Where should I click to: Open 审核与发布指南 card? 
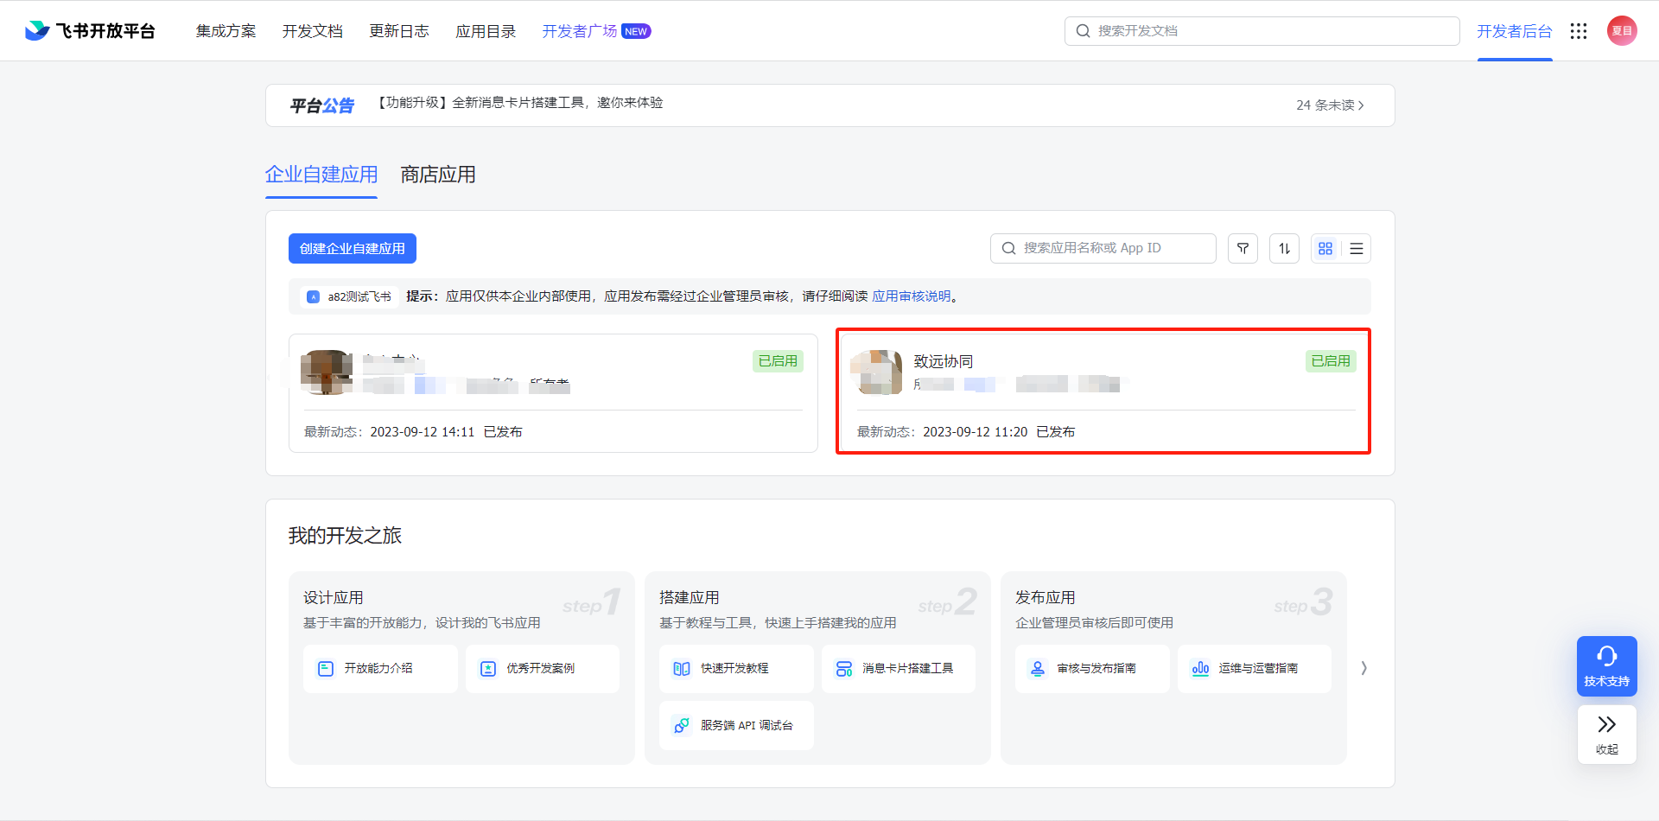(x=1092, y=668)
